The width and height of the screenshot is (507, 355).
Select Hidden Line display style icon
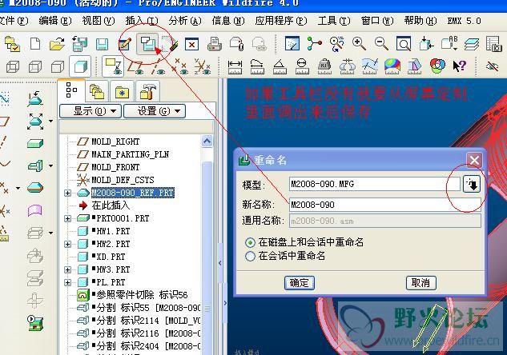point(35,67)
